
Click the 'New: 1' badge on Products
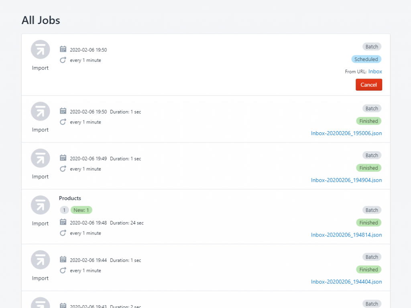coord(81,210)
